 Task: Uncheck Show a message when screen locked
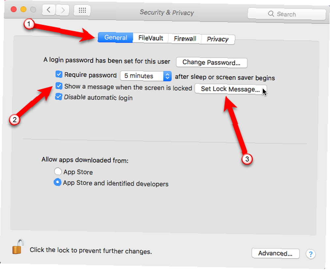[59, 86]
